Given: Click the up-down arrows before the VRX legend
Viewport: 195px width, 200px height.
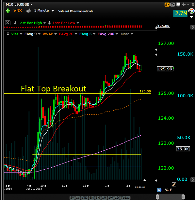Looking at the screenshot, I should (8, 34).
